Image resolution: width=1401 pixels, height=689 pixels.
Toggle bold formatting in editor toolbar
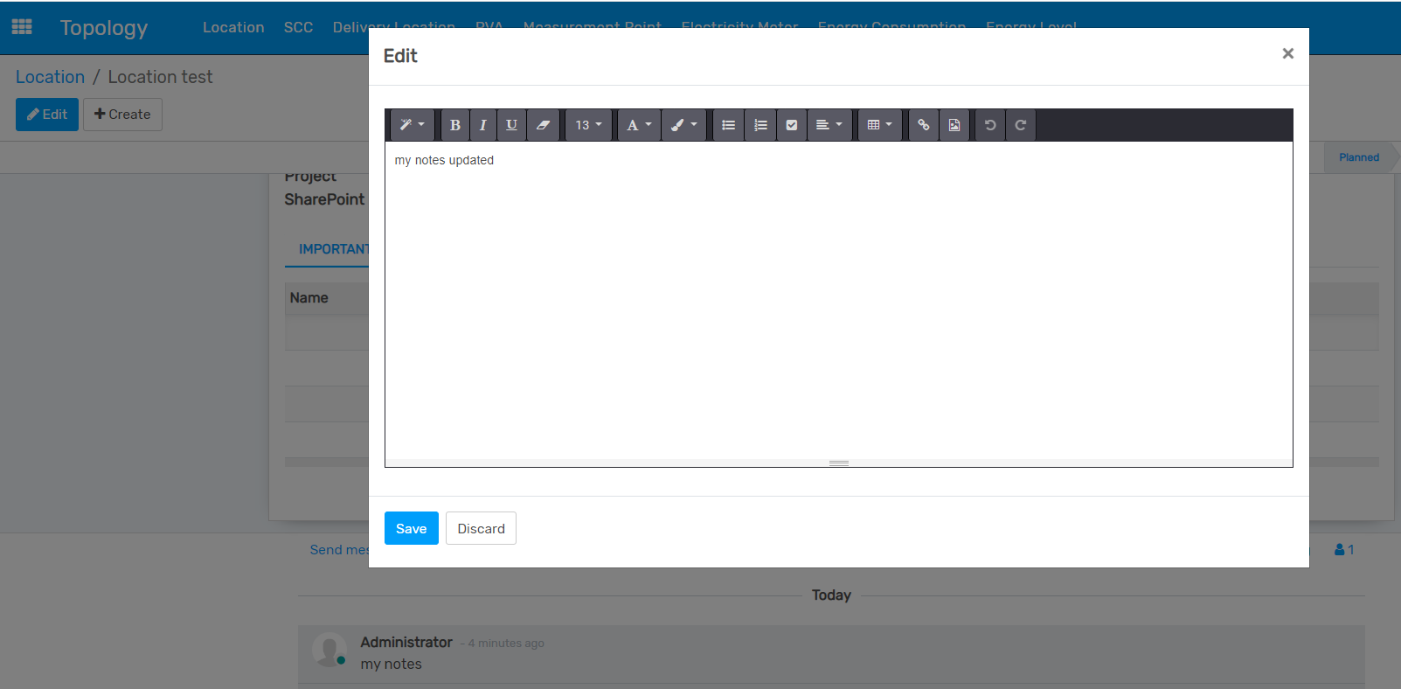pyautogui.click(x=454, y=125)
